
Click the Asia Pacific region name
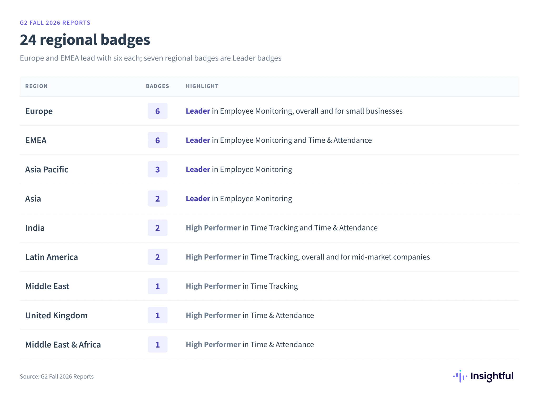click(47, 169)
